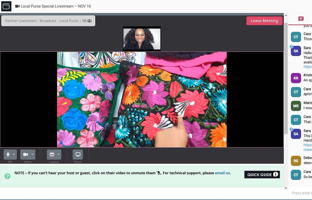The image size is (312, 200).
Task: Open the Mic options dropdown arrow
Action: tap(14, 155)
